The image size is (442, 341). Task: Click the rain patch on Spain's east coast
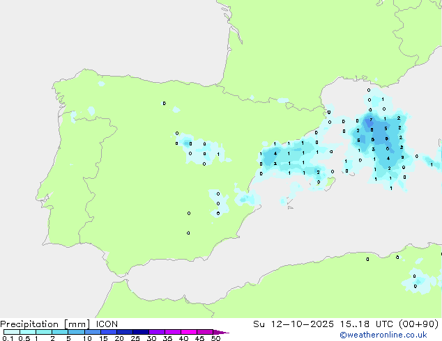tap(244, 198)
